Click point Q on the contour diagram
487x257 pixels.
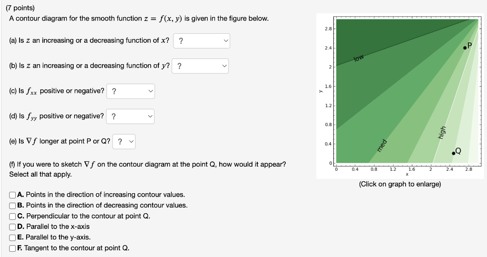click(x=453, y=153)
